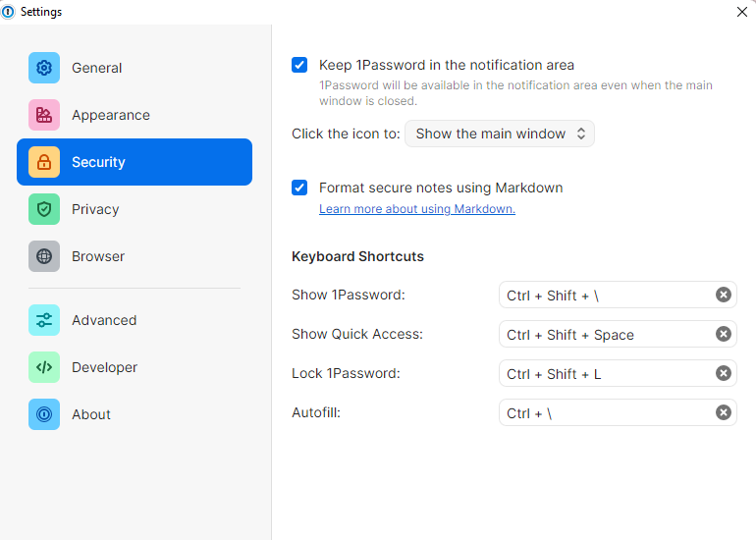Viewport: 756px width, 540px height.
Task: Click the About 1Password icon
Action: pyautogui.click(x=44, y=414)
